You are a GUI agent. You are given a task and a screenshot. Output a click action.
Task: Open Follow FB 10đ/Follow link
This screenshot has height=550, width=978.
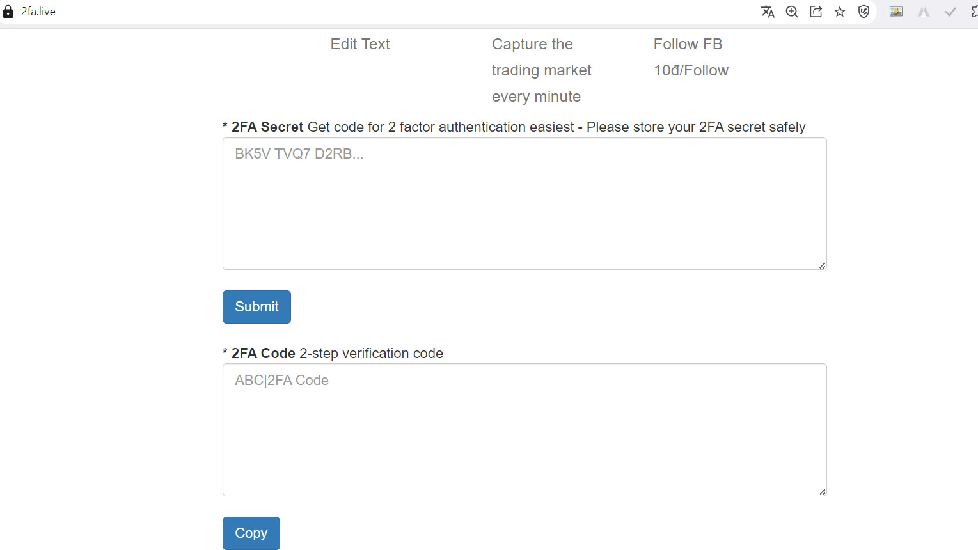(x=691, y=57)
